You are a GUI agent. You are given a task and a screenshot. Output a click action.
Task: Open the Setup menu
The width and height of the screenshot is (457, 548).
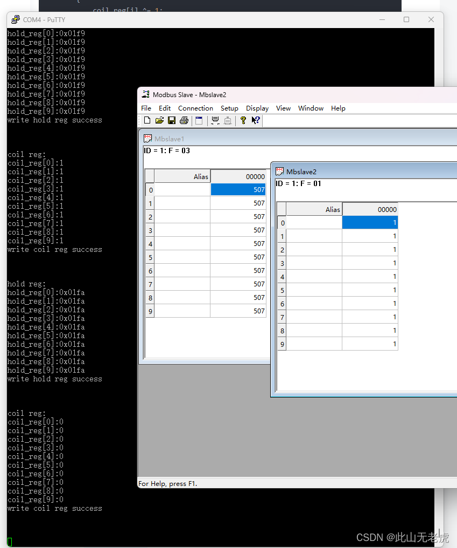(229, 108)
